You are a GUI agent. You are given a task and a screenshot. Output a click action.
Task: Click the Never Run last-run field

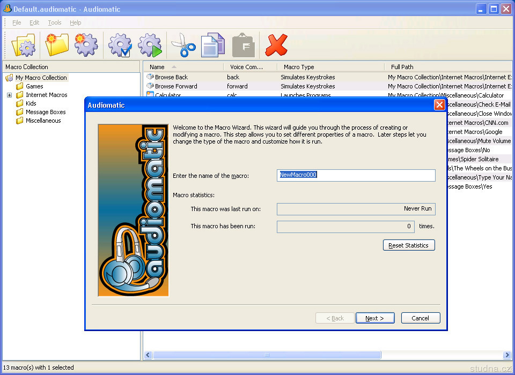(356, 209)
